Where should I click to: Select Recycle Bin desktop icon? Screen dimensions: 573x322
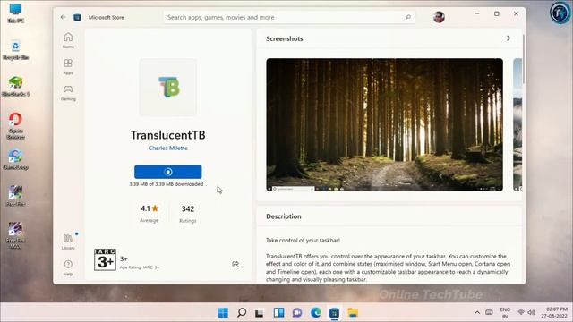point(16,50)
